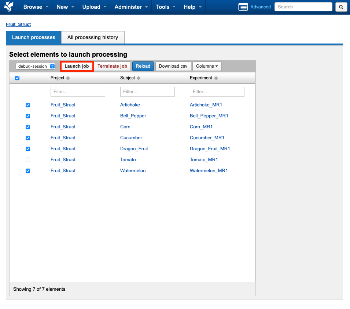Switch to All processing history tab
Image resolution: width=350 pixels, height=309 pixels.
click(93, 37)
